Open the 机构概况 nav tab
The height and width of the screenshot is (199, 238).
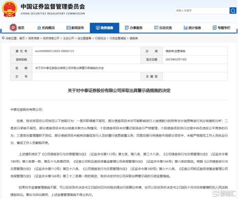pyautogui.click(x=46, y=28)
